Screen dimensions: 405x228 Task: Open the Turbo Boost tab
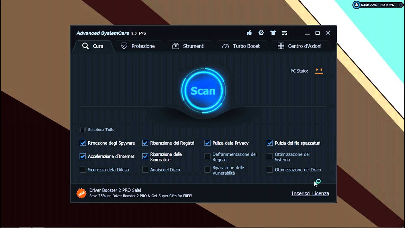tap(241, 46)
